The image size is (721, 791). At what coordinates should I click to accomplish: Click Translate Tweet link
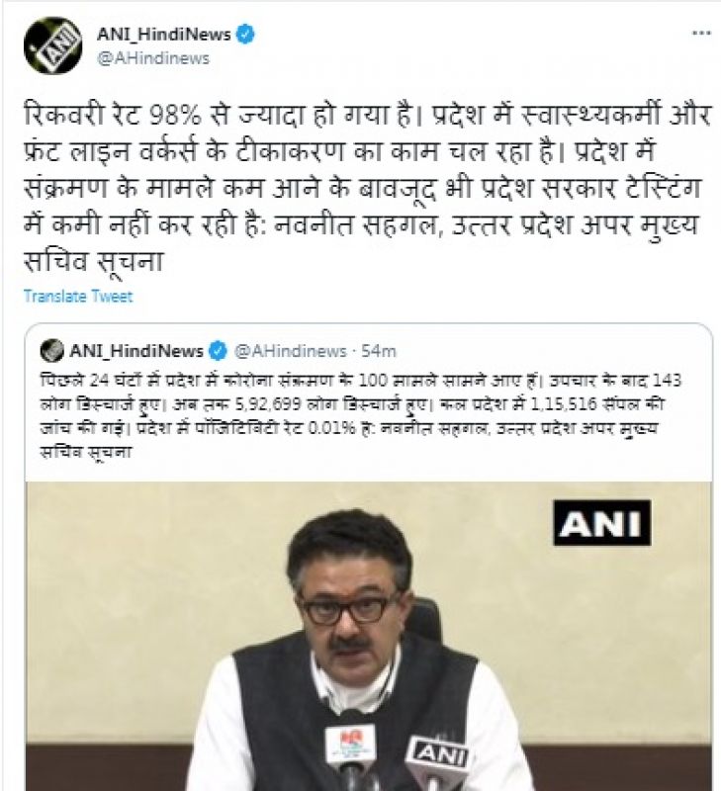78,296
